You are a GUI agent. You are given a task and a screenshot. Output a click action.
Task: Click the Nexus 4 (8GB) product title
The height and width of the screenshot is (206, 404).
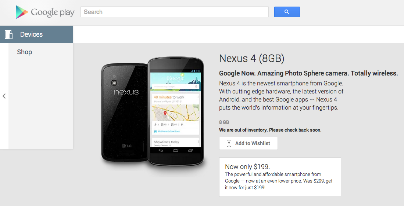click(251, 59)
